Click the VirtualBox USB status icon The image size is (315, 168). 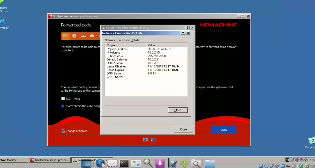272,166
